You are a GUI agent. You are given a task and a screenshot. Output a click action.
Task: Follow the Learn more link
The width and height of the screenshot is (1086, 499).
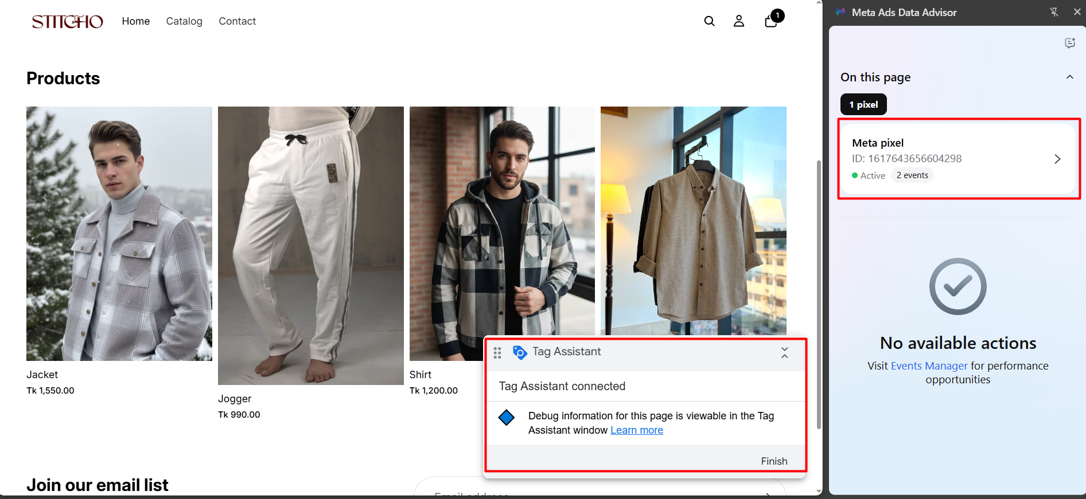(637, 430)
